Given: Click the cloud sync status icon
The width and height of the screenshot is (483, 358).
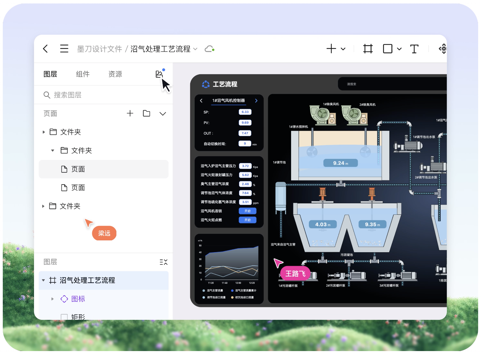Looking at the screenshot, I should tap(209, 49).
